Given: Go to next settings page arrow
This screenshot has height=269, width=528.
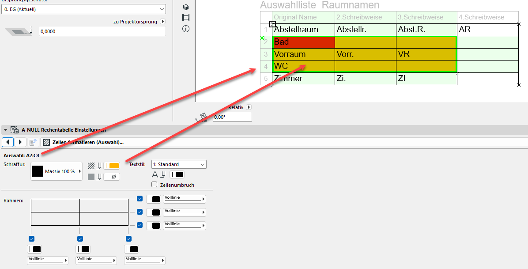Looking at the screenshot, I should coord(20,142).
